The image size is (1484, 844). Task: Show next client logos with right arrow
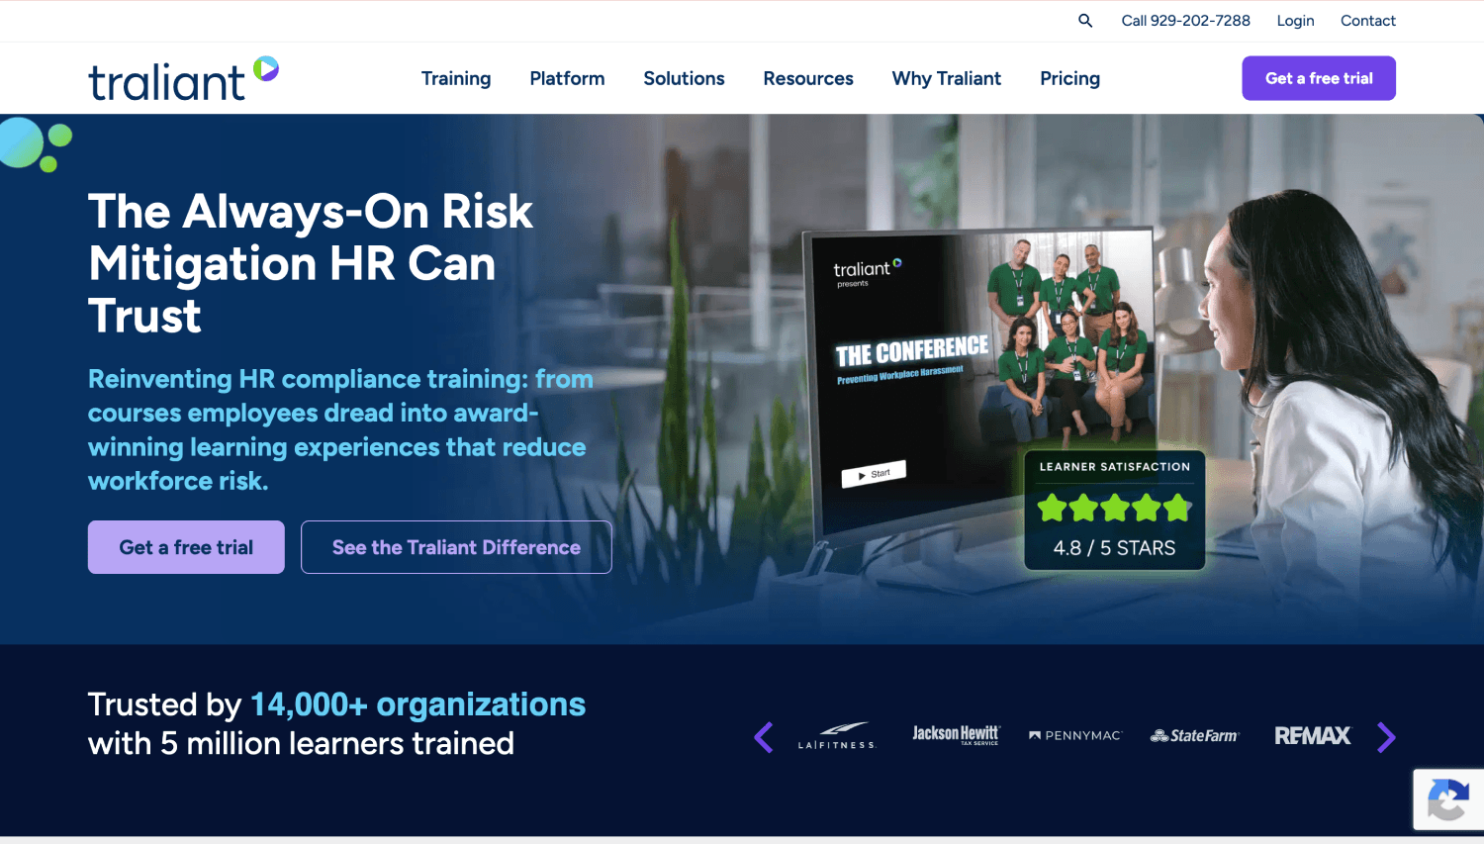[1386, 737]
